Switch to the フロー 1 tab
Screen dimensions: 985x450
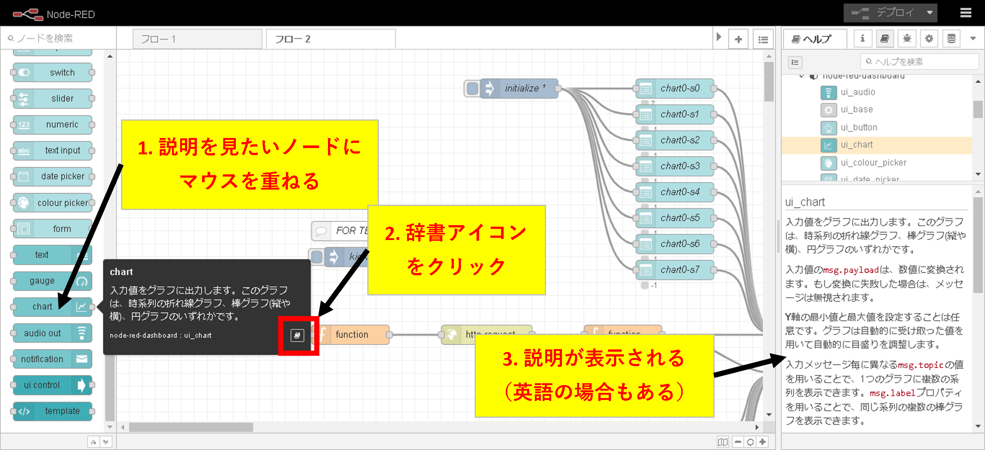click(x=197, y=39)
